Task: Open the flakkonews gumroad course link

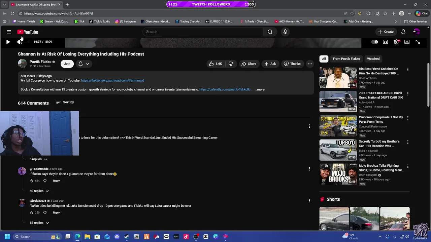Action: coord(112,81)
